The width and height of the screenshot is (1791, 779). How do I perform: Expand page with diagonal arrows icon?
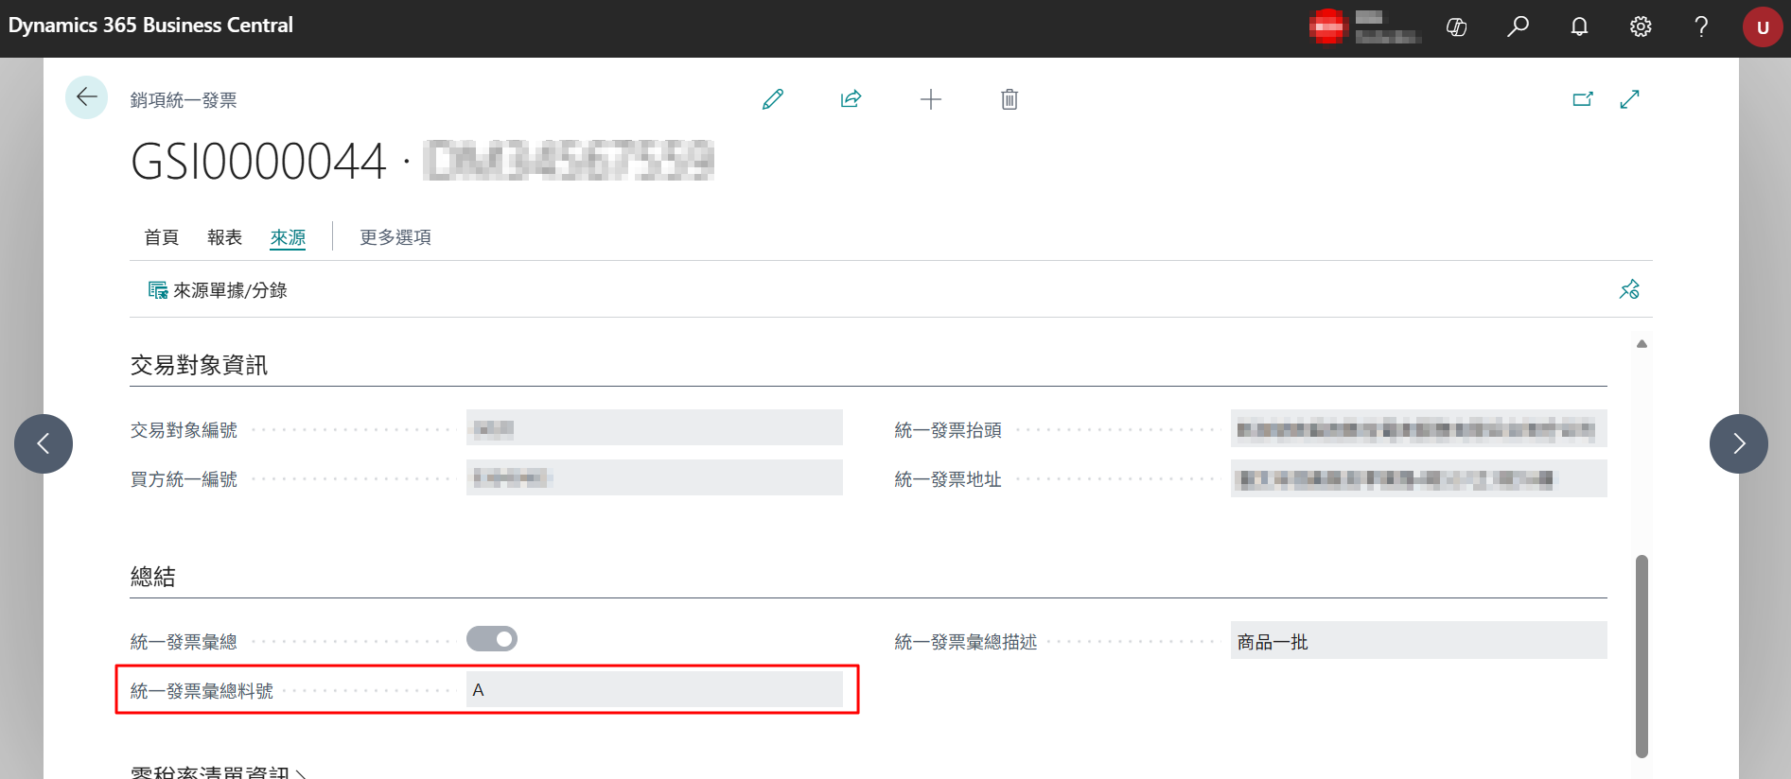pyautogui.click(x=1629, y=99)
